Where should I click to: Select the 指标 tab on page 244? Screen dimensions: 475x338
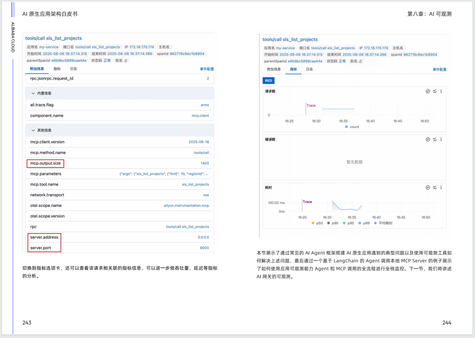293,69
